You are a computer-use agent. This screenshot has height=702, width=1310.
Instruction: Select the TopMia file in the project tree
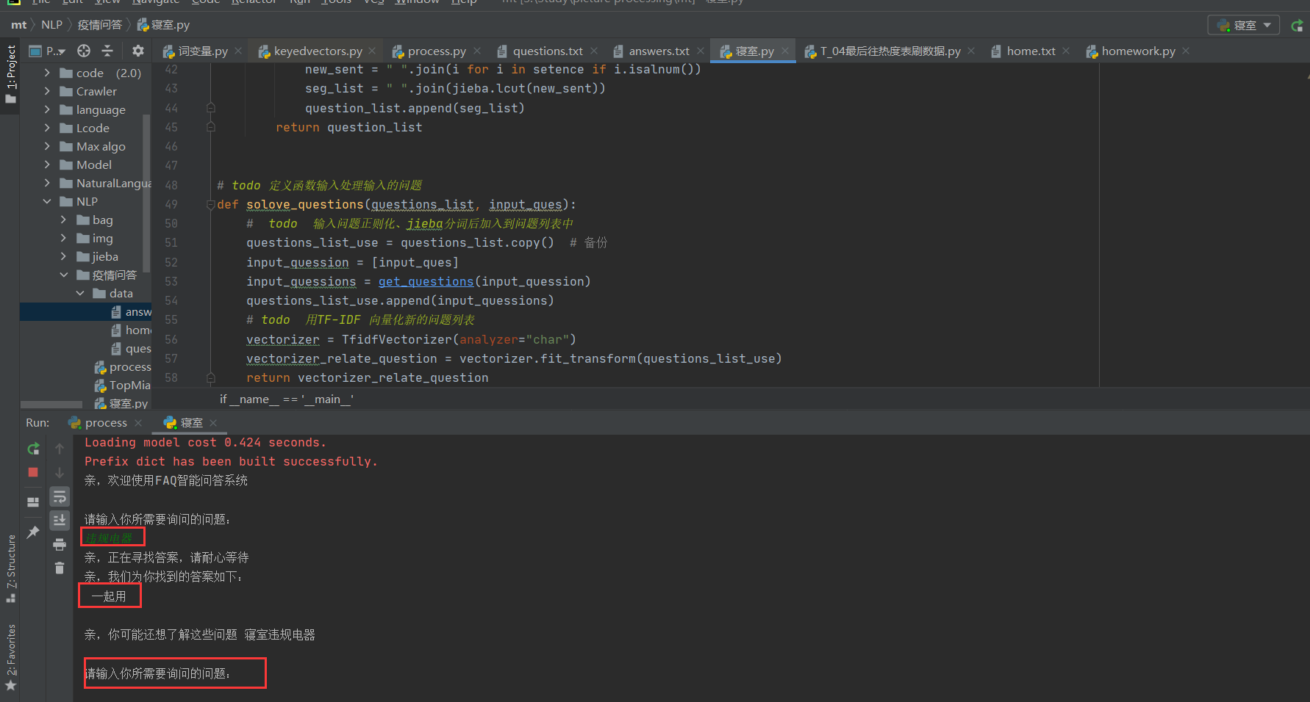tap(122, 385)
